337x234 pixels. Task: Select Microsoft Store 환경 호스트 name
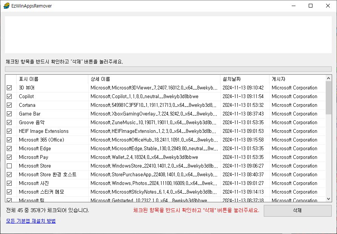(x=48, y=174)
